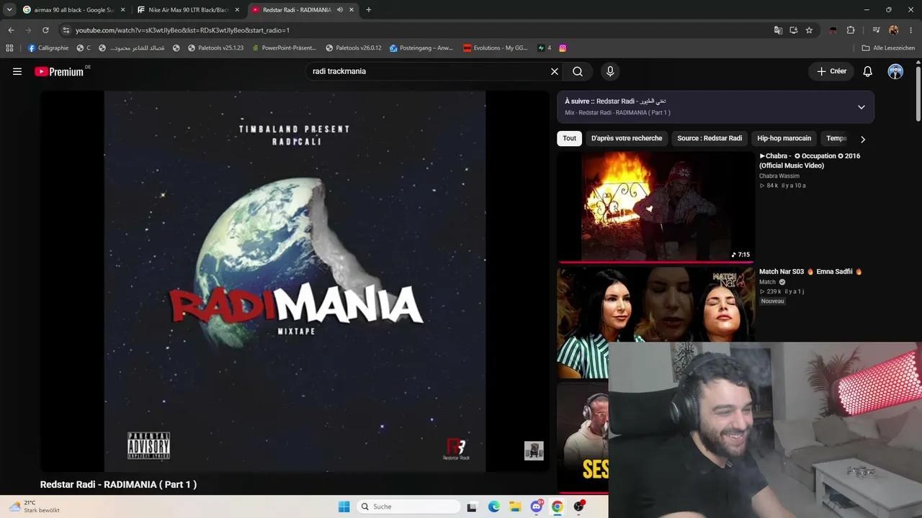
Task: Go back in browser history
Action: coord(11,30)
